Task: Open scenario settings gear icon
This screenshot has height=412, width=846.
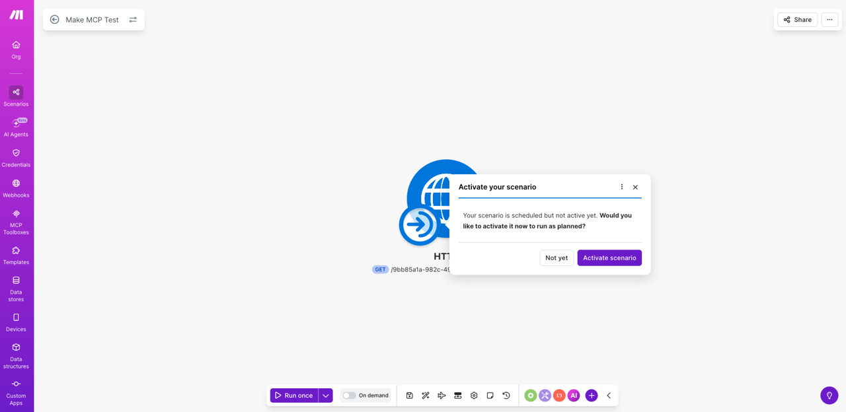Action: pyautogui.click(x=474, y=395)
